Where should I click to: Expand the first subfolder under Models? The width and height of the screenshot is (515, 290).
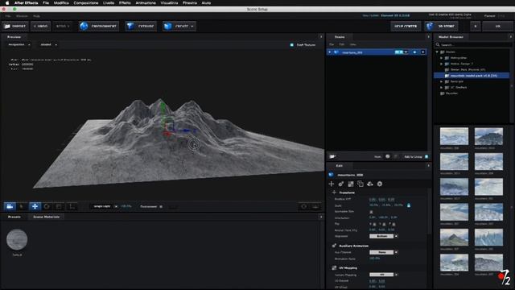[x=442, y=58]
